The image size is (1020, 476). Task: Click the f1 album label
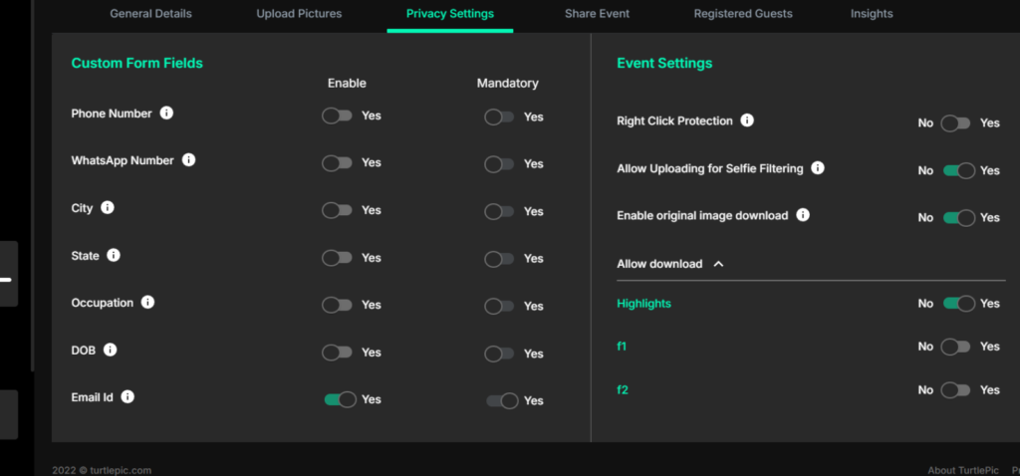[x=623, y=347]
